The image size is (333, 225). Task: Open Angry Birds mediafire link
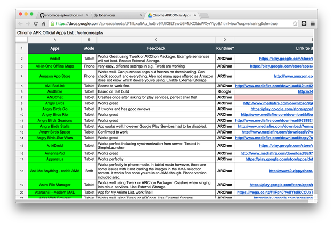tap(278, 103)
